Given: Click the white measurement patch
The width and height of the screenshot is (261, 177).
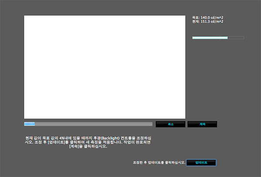Looking at the screenshot, I should tap(104, 67).
